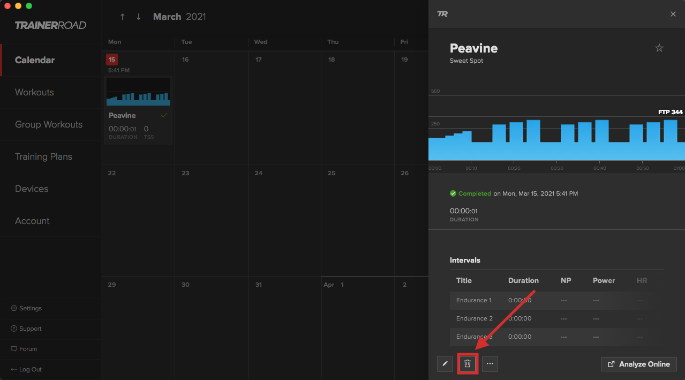Go to previous month with up arrow

[123, 17]
